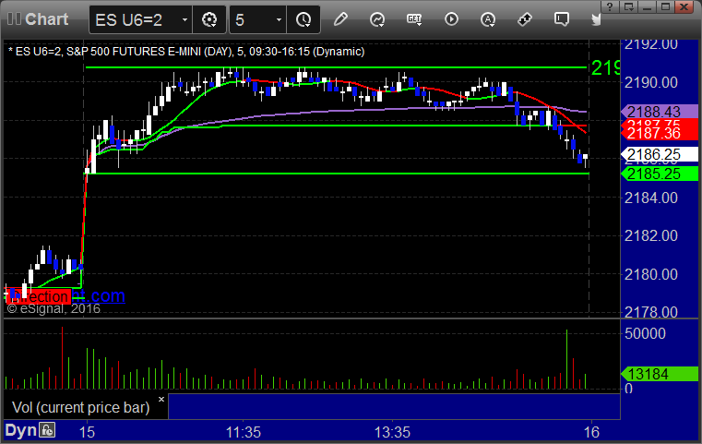Close the chart window with the red X
The image size is (702, 444).
(x=684, y=6)
